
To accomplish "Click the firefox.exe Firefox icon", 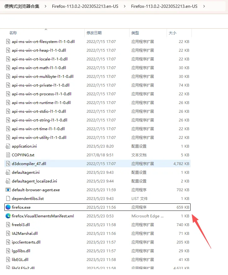I will click(x=8, y=207).
